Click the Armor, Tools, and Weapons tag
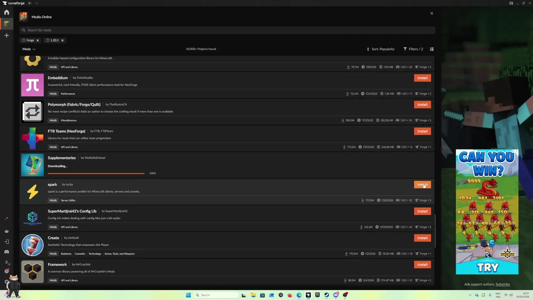This screenshot has height=300, width=533. pyautogui.click(x=120, y=254)
